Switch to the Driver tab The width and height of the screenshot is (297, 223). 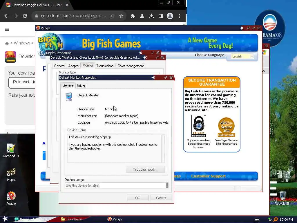tap(81, 86)
